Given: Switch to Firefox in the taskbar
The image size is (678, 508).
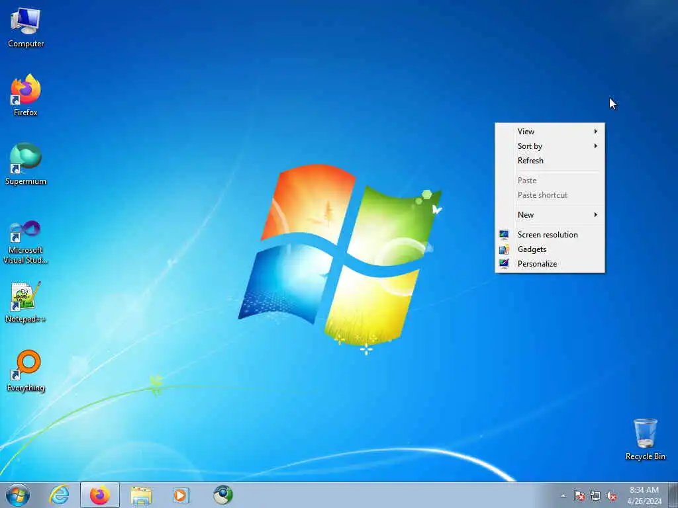Looking at the screenshot, I should pos(100,495).
